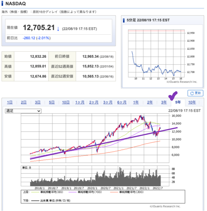Click the change value -260.12 (-2.01%)
The height and width of the screenshot is (211, 207).
coord(37,38)
